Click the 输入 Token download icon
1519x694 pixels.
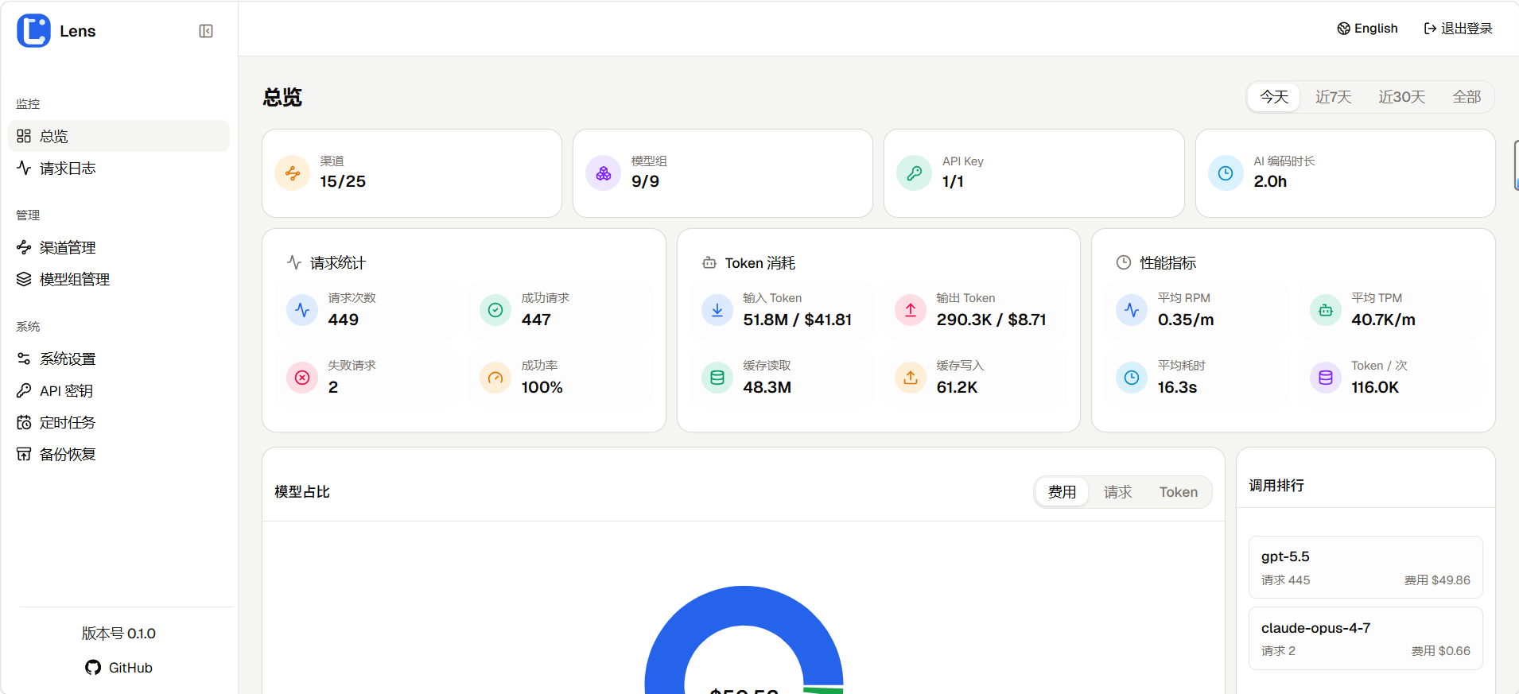click(717, 310)
